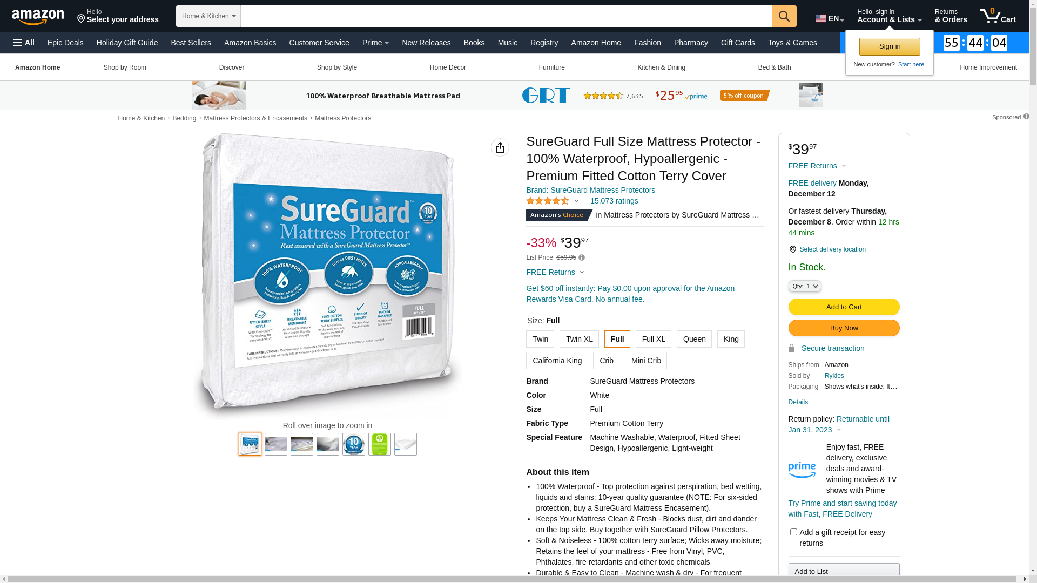Select delivery location pin icon

pos(792,249)
